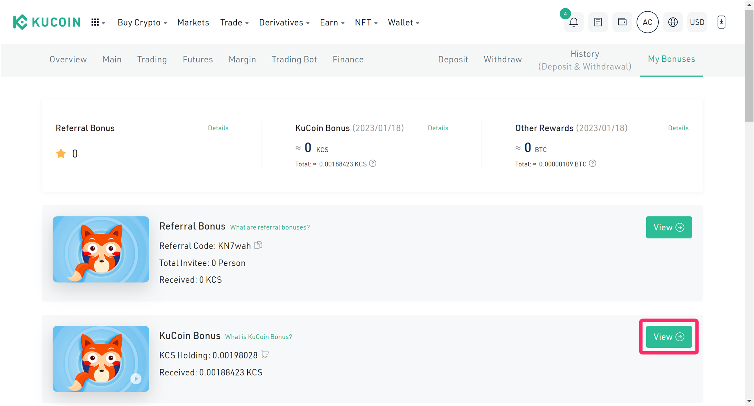The image size is (754, 406).
Task: Click 'KCS Holding: 0.00198028' text
Action: coord(208,355)
